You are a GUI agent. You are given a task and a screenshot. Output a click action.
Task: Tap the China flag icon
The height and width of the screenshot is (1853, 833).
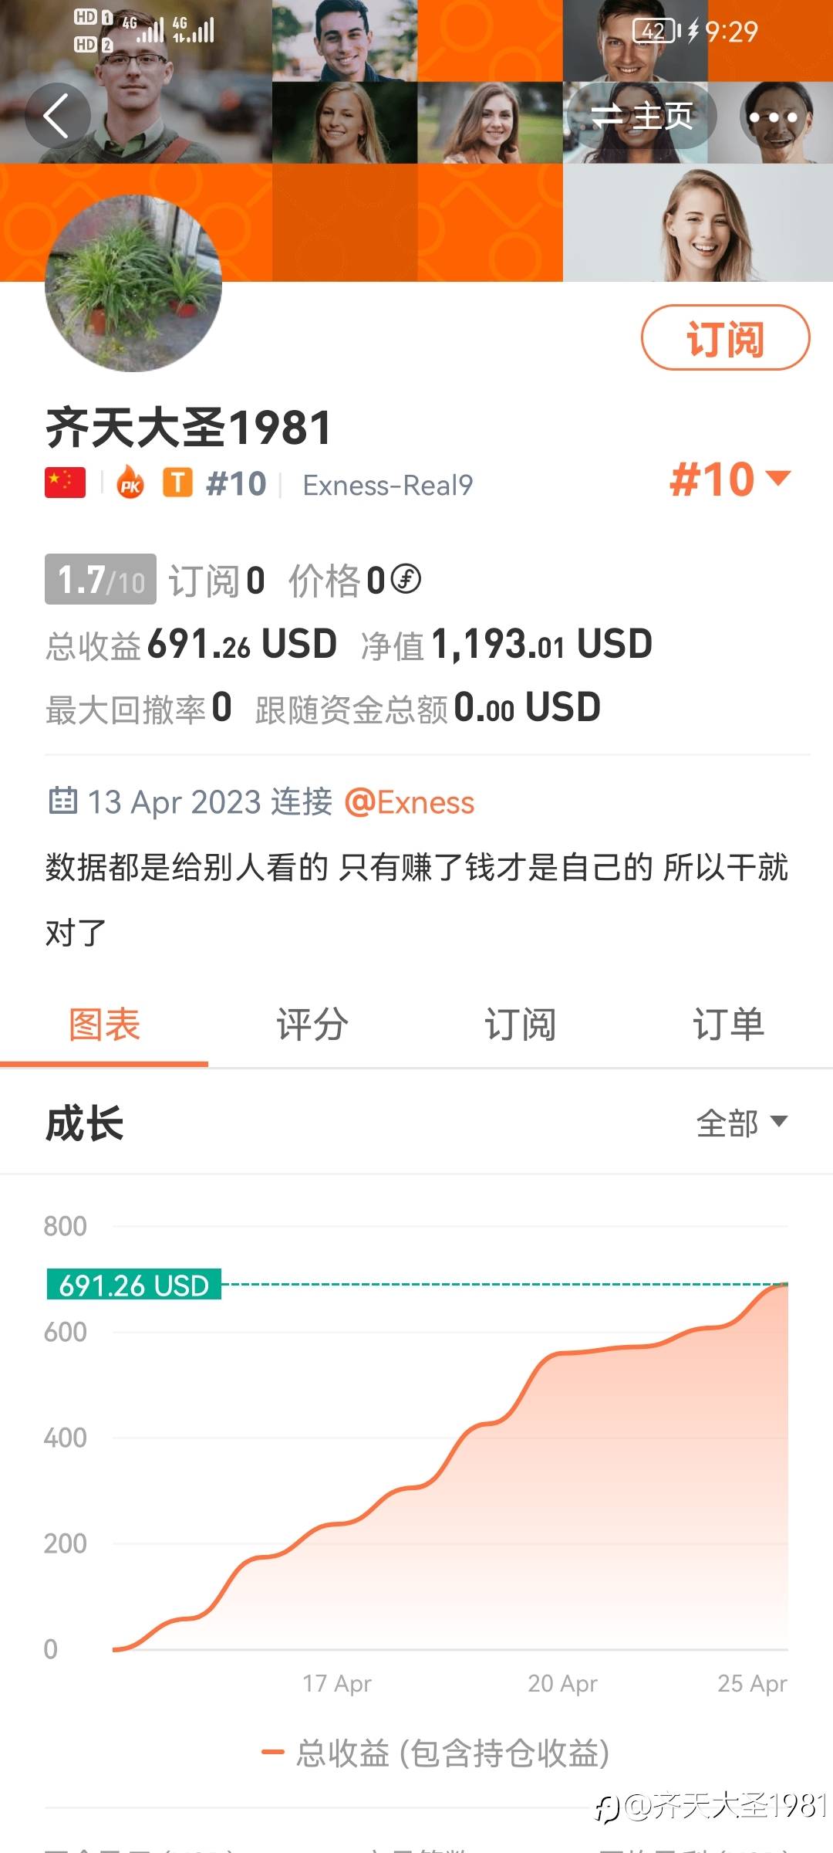65,483
